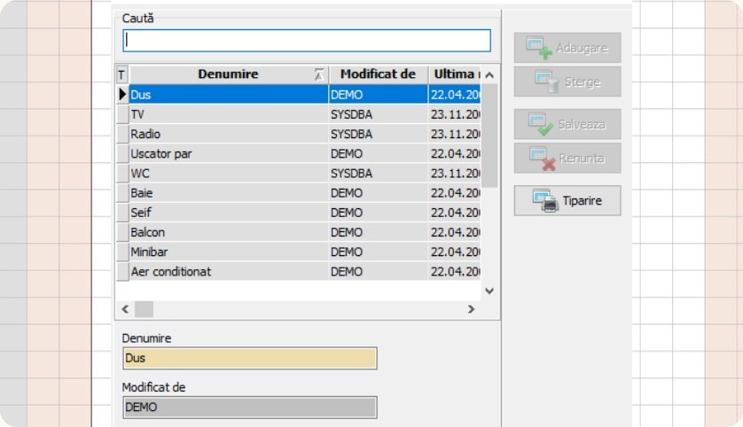Click the Ultima column header

pos(454,74)
